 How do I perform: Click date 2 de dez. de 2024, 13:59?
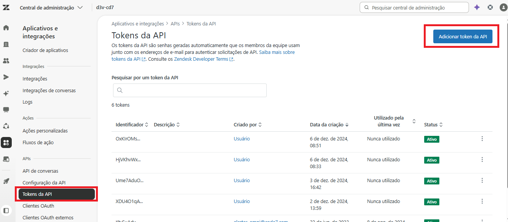[x=329, y=205]
